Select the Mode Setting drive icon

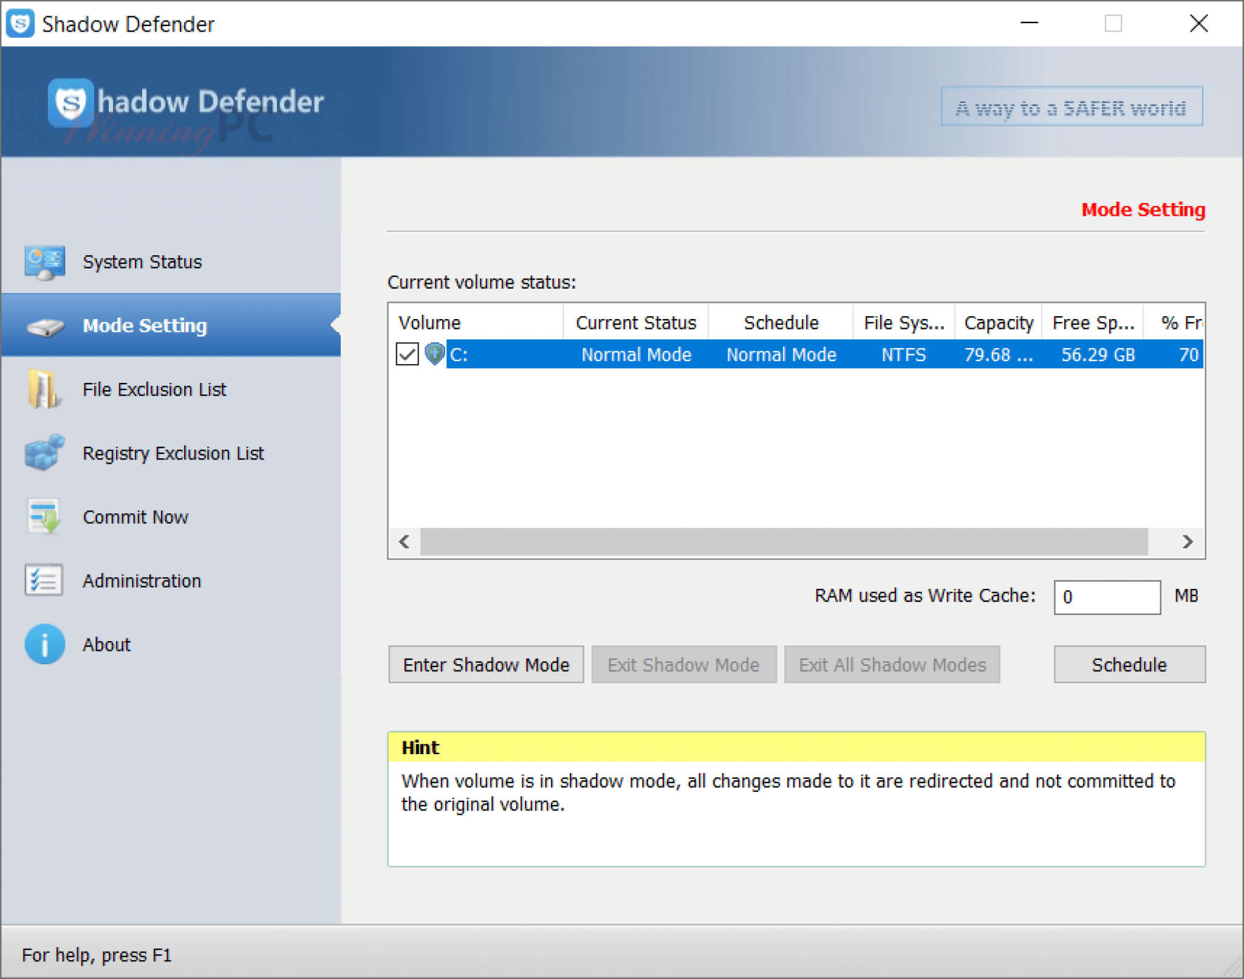[x=46, y=326]
